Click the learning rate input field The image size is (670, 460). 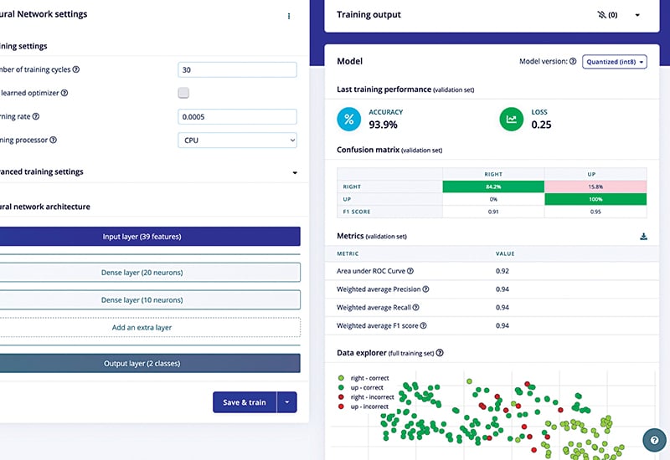pos(237,117)
